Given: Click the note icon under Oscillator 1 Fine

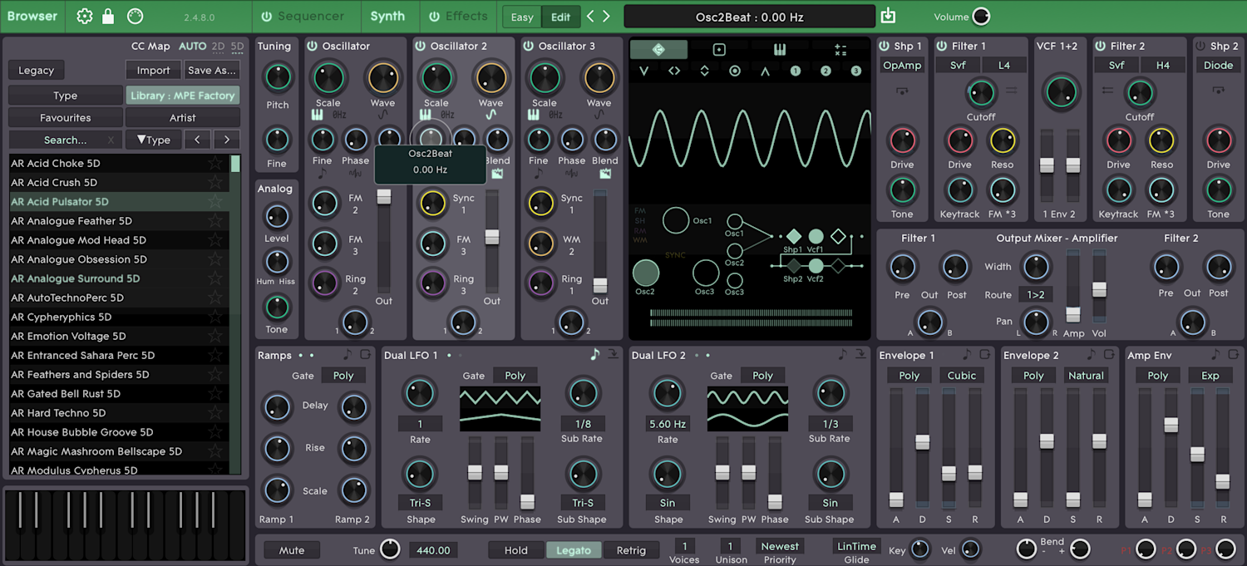Looking at the screenshot, I should click(x=322, y=174).
